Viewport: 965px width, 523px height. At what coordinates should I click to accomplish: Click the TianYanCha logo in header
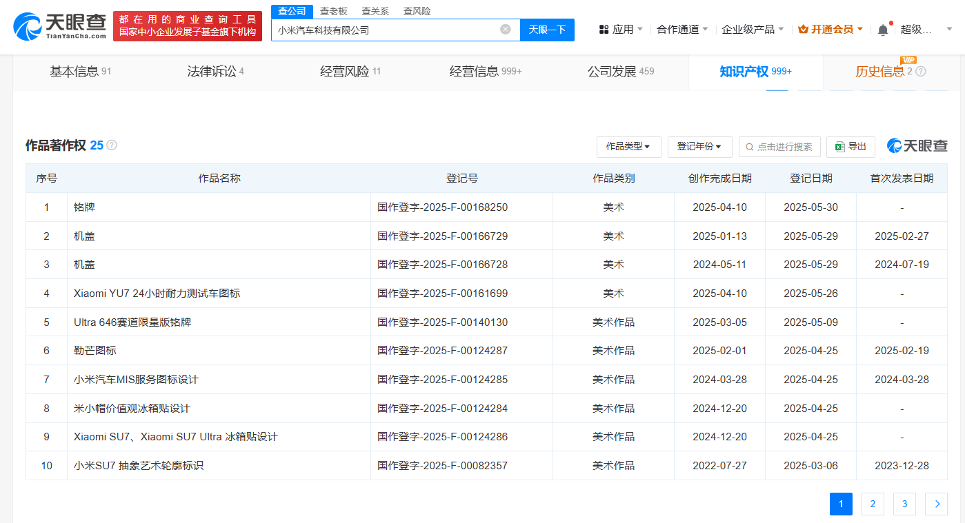(x=60, y=26)
